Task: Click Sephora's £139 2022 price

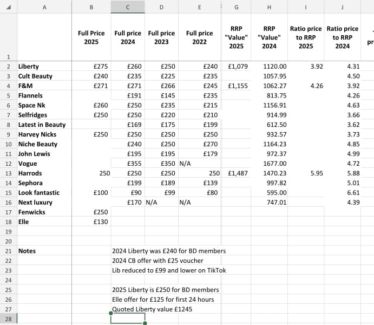Action: pos(200,183)
